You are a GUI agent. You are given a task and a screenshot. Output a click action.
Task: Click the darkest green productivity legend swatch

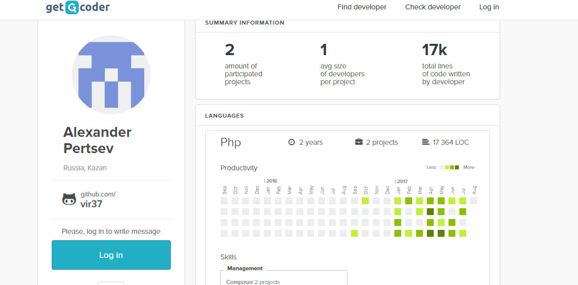[457, 167]
